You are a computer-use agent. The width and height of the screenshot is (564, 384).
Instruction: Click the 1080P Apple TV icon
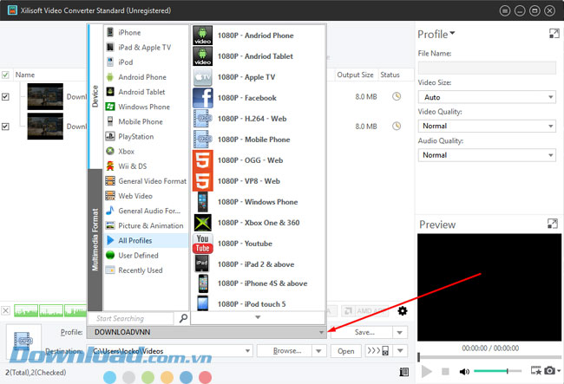click(x=203, y=77)
